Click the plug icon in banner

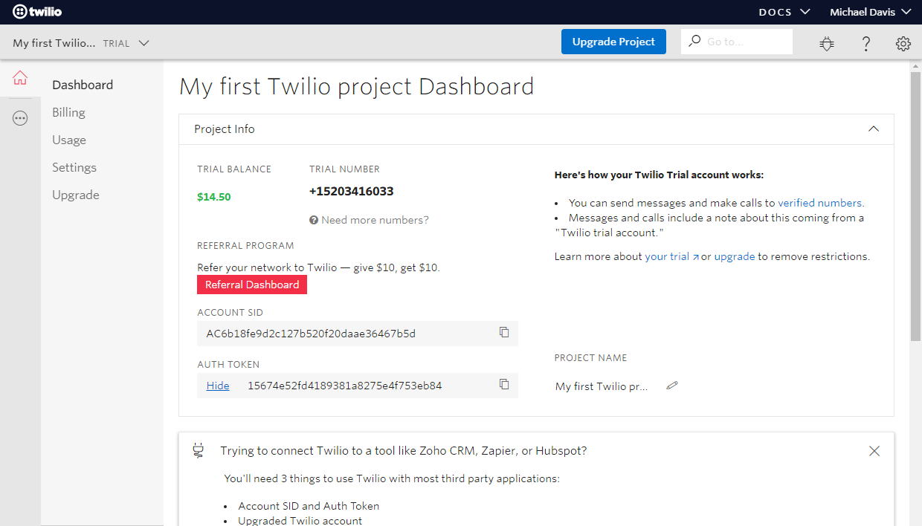coord(198,450)
